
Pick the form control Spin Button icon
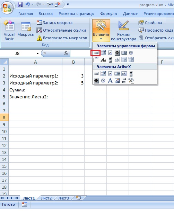pyautogui.click(x=117, y=53)
